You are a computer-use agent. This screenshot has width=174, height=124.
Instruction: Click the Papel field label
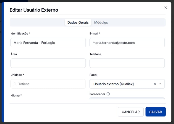[93, 75]
